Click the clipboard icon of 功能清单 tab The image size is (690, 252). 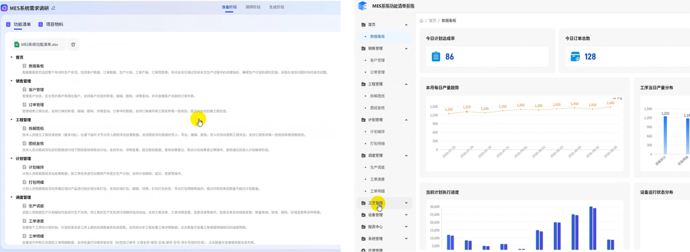(x=8, y=25)
